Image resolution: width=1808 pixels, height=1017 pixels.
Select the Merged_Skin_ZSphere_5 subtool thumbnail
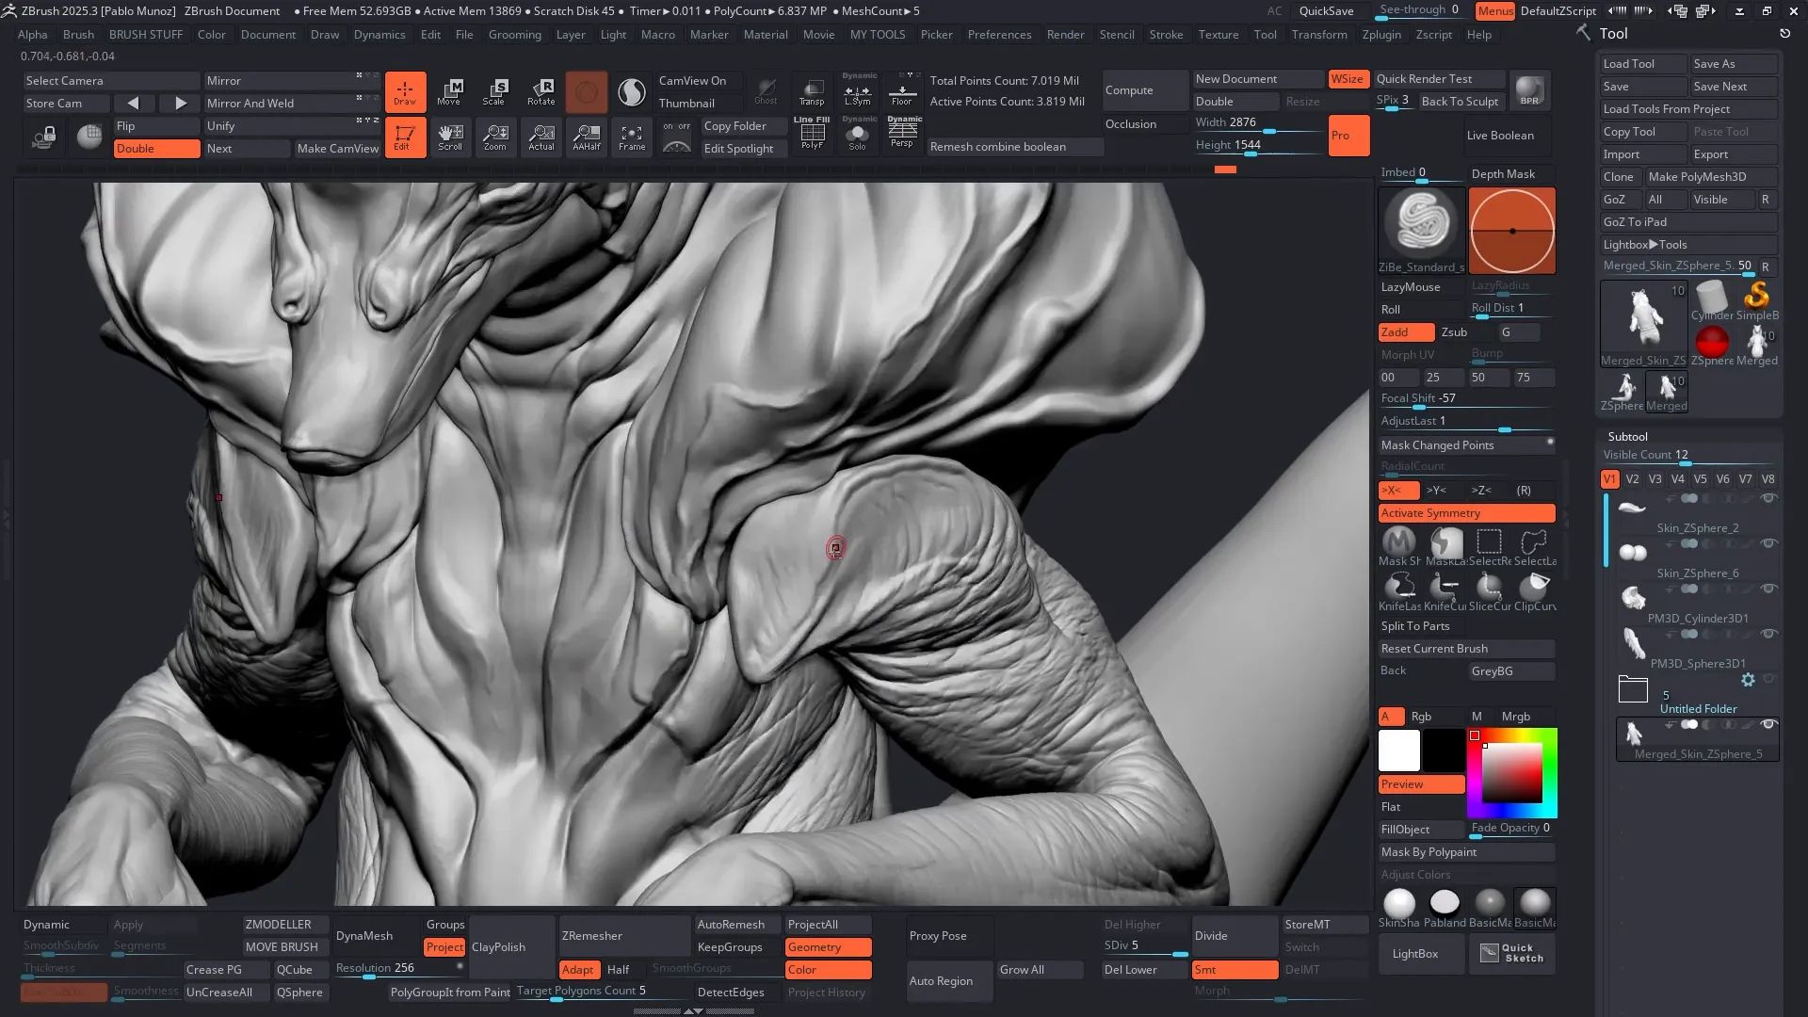point(1634,734)
